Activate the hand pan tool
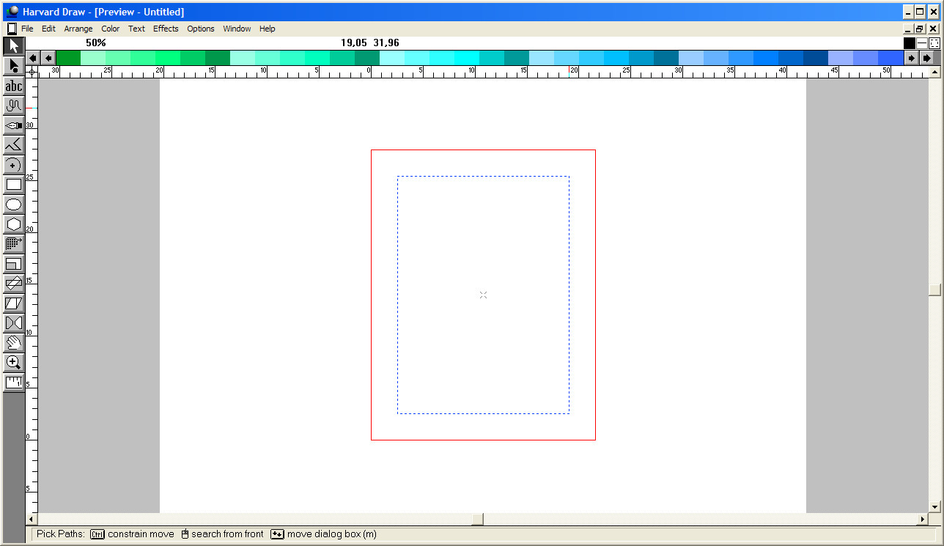The width and height of the screenshot is (944, 546). [13, 342]
